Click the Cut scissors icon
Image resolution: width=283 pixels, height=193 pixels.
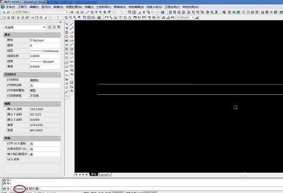point(33,18)
